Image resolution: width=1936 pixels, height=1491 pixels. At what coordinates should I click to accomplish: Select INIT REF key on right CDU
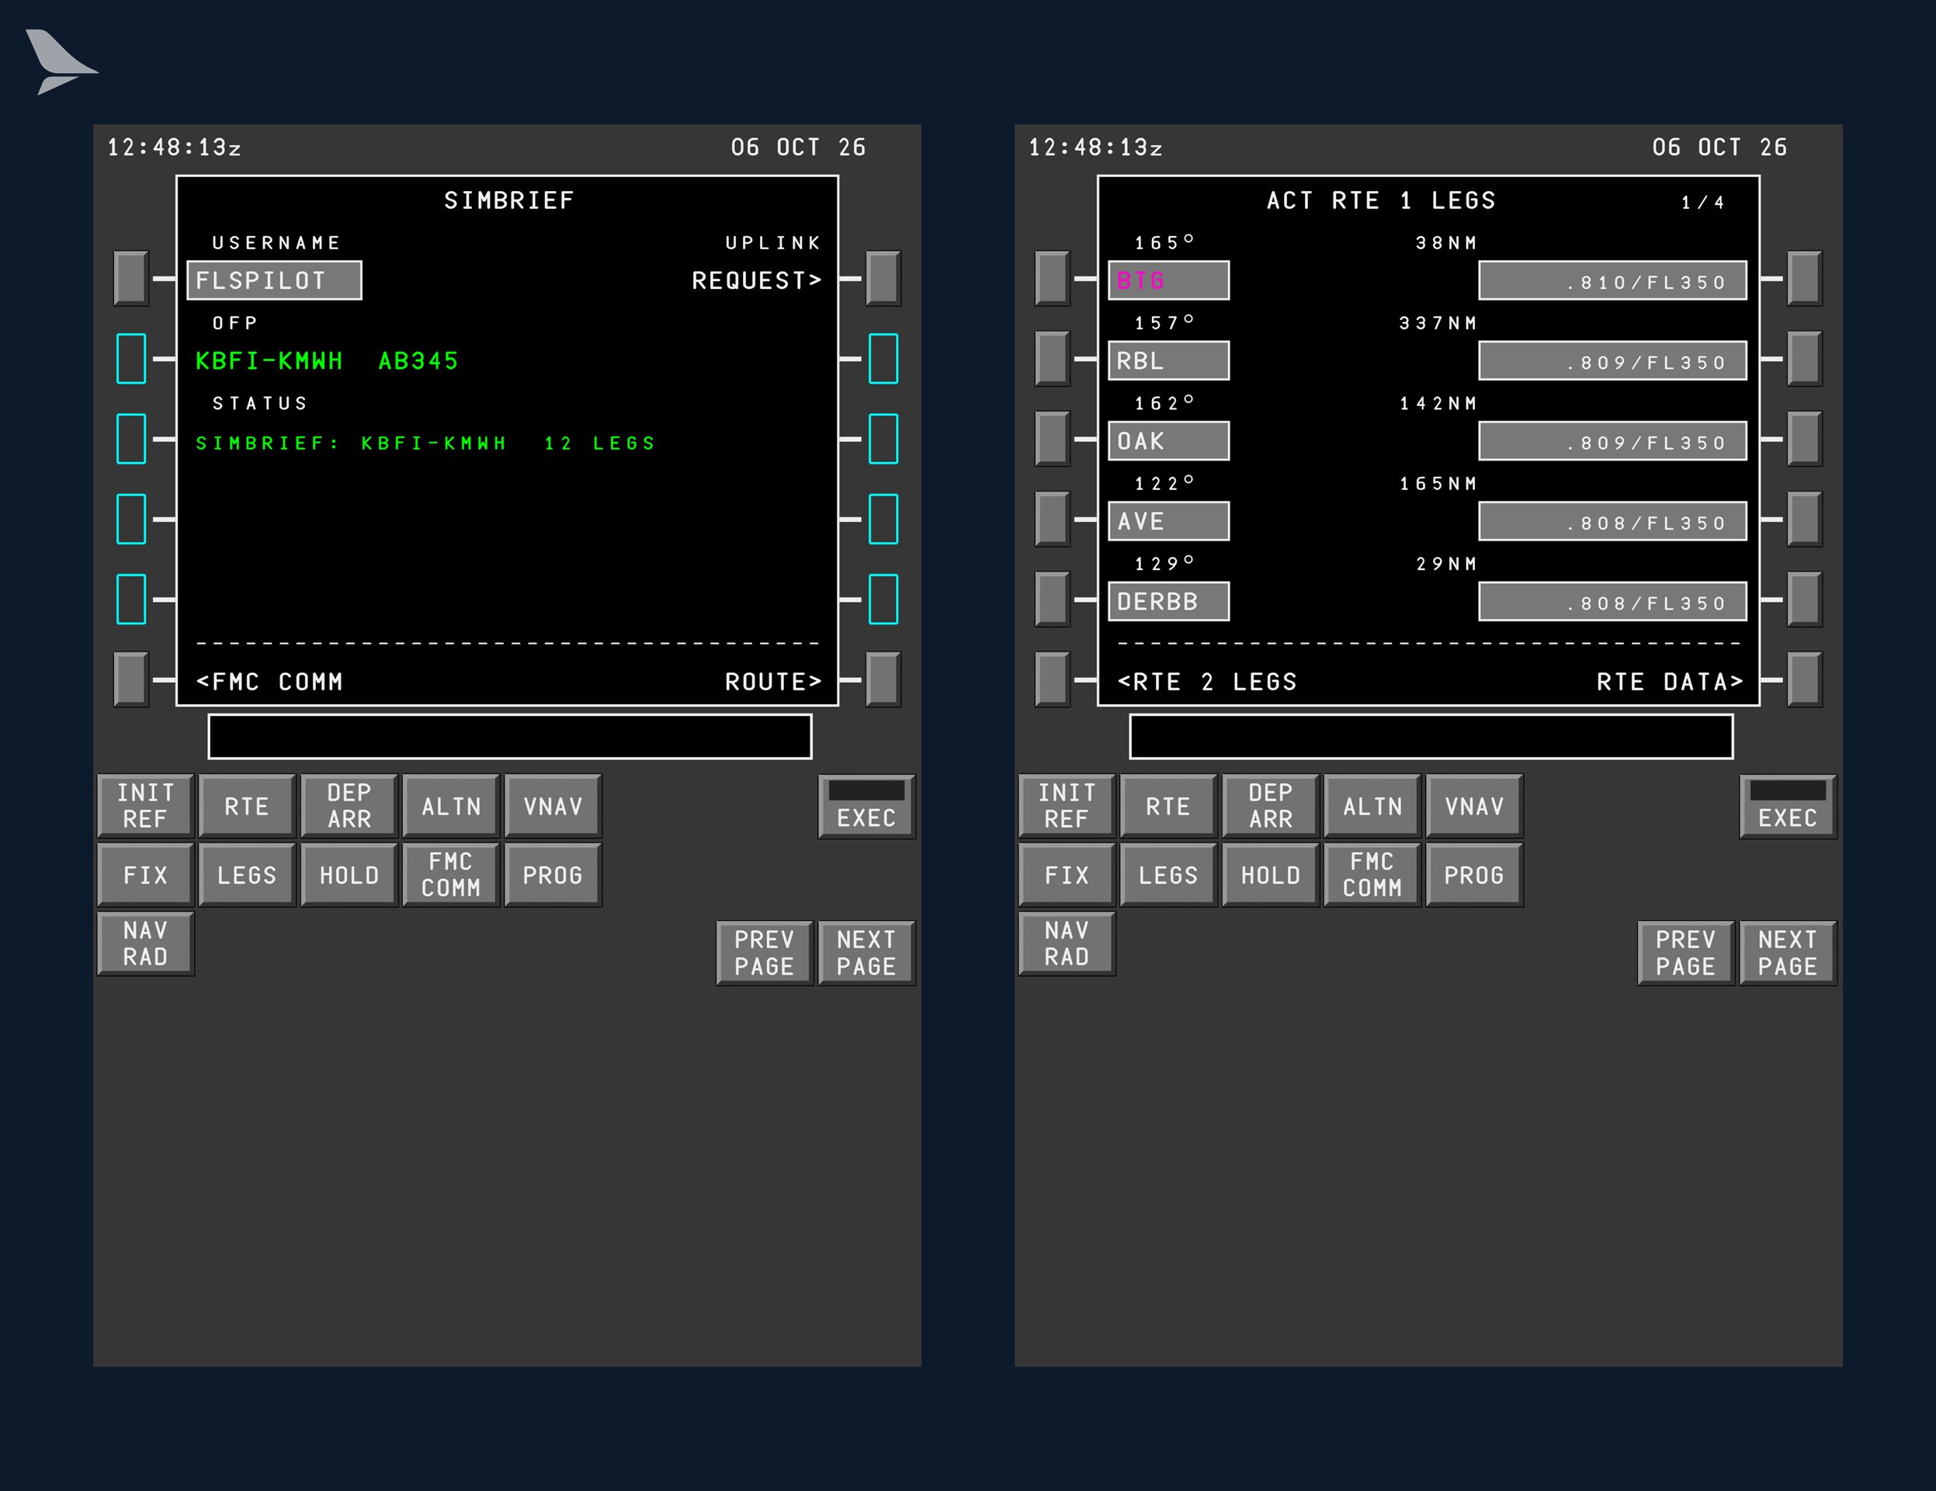(1067, 805)
